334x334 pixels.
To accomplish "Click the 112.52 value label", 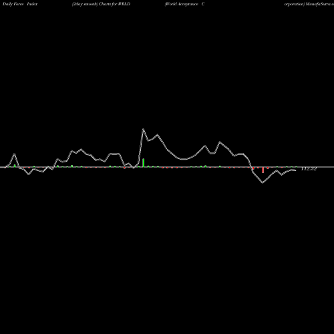I will tap(309, 169).
